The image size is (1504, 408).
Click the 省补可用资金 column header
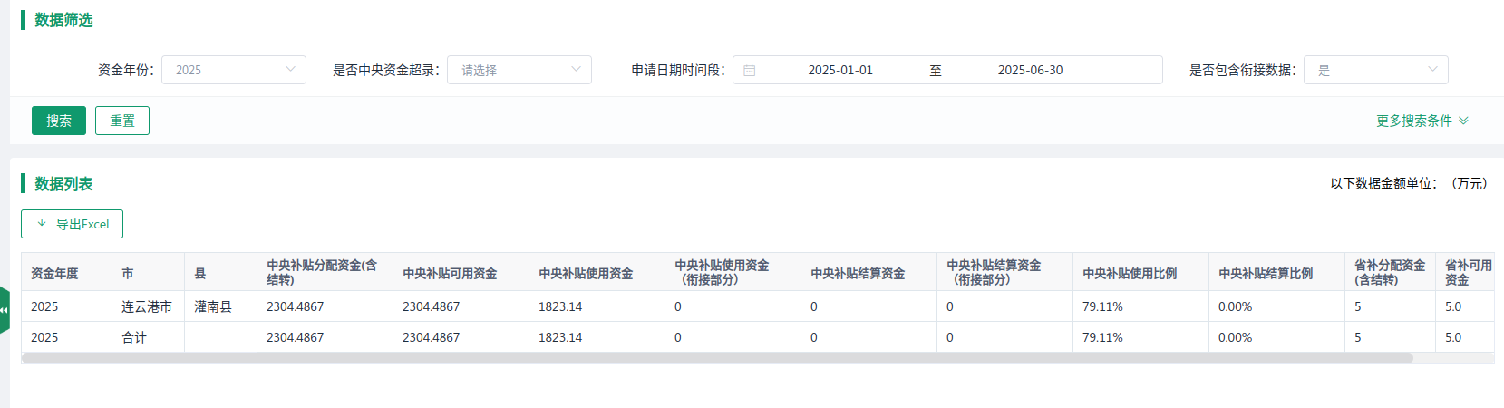1468,272
